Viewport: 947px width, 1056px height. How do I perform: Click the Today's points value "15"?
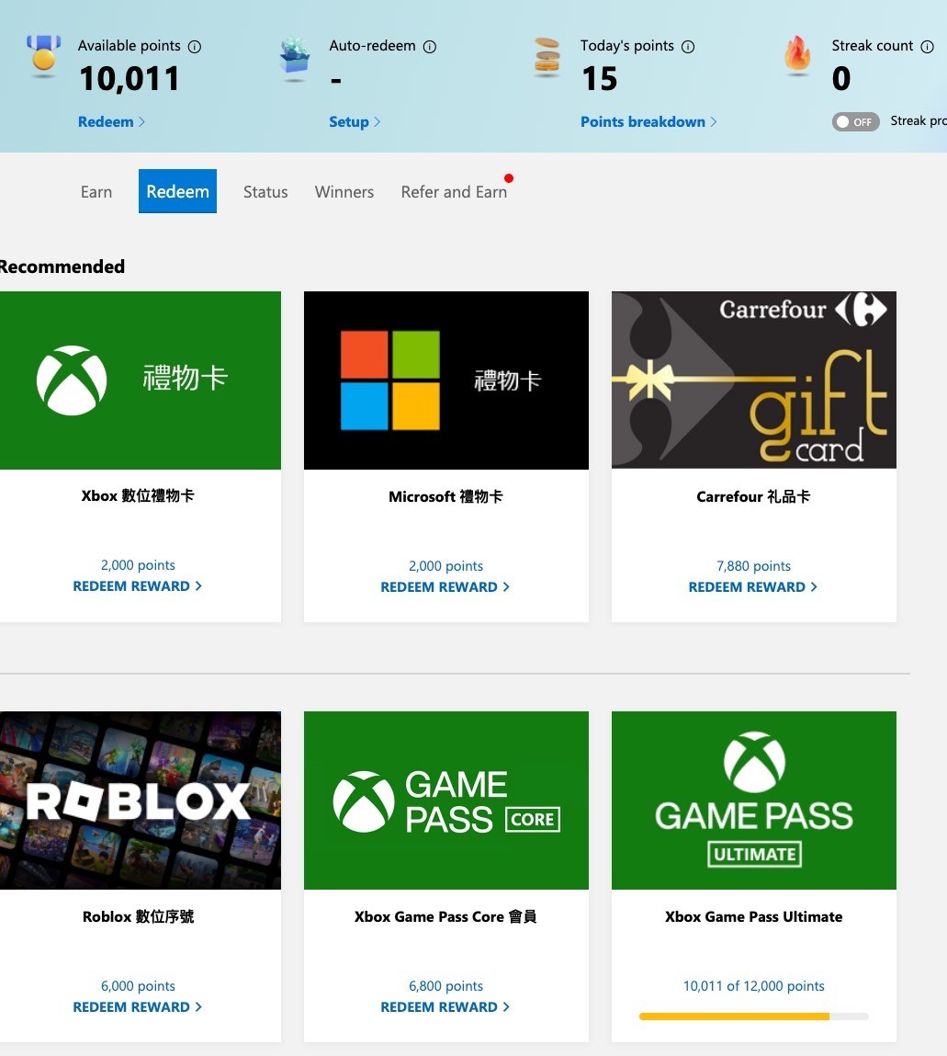pos(599,79)
